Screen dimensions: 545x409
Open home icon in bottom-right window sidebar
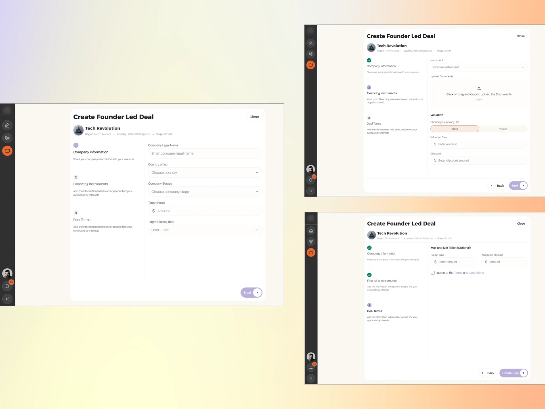(x=311, y=231)
